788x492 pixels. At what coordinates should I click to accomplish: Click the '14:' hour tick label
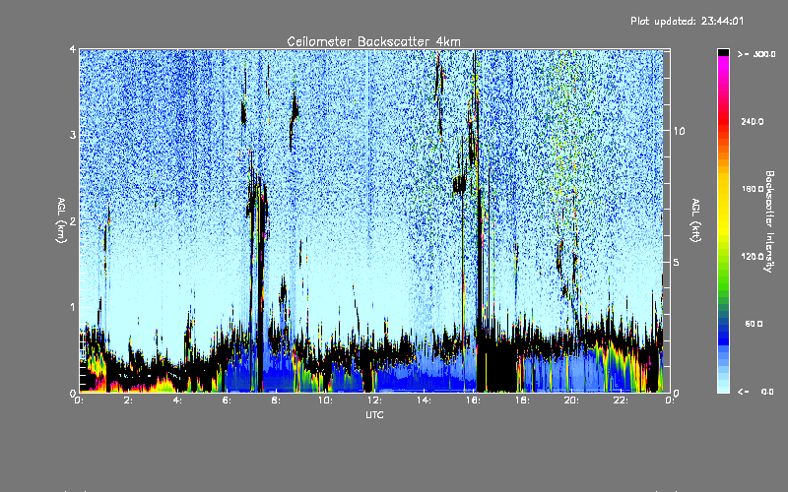424,400
